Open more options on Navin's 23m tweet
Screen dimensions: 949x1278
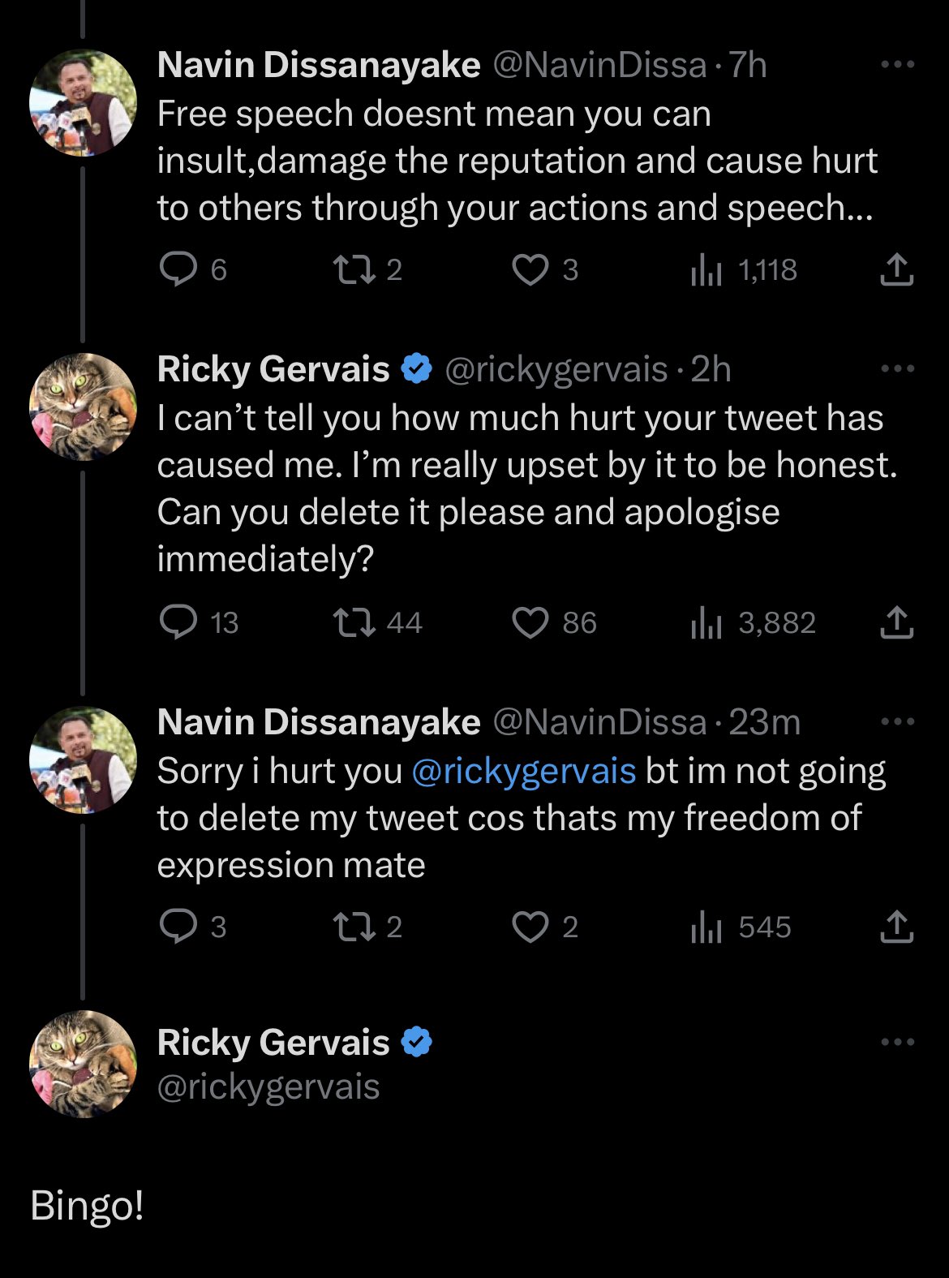coord(897,722)
